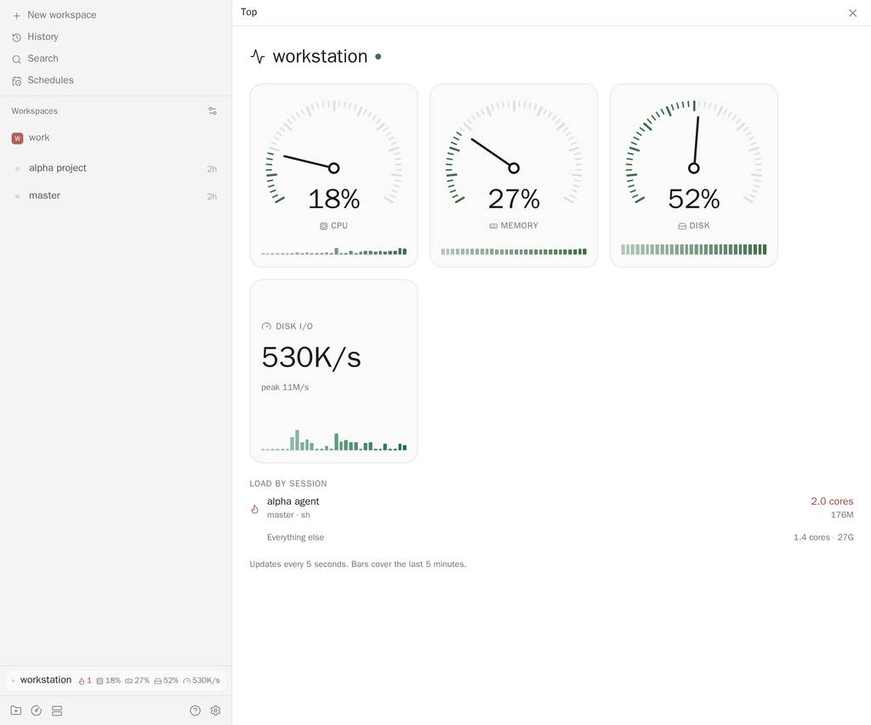Image resolution: width=871 pixels, height=725 pixels.
Task: Click the servers stack icon at bottom
Action: 57,711
